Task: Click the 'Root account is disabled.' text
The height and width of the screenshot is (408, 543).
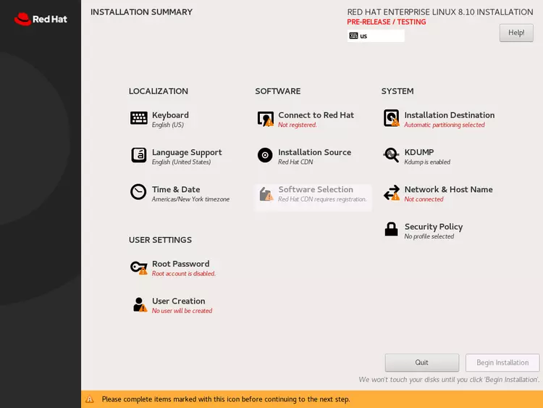Action: [183, 274]
